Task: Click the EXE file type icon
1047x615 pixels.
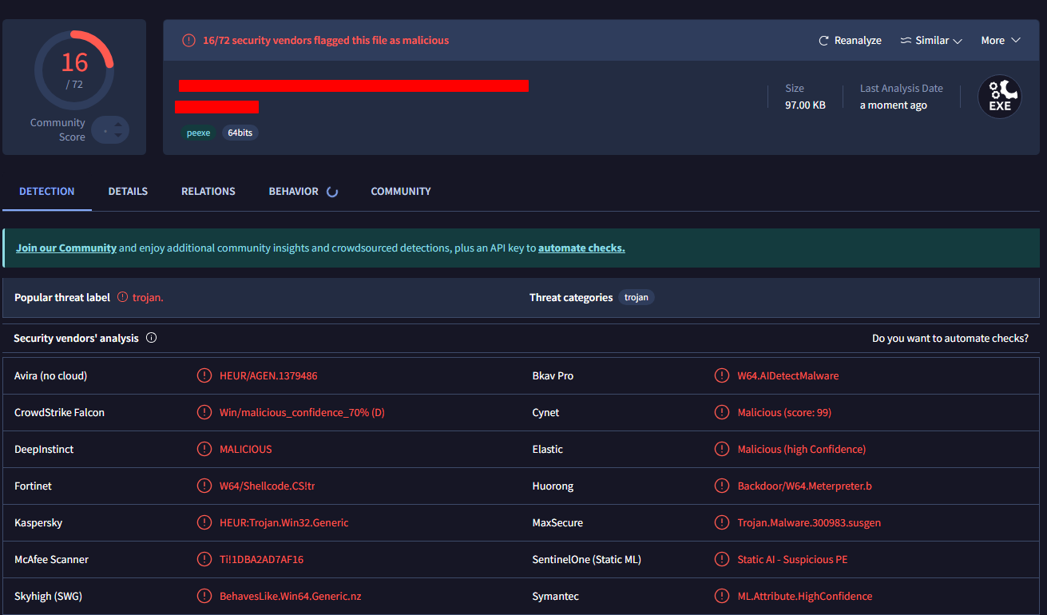Action: pos(1000,97)
